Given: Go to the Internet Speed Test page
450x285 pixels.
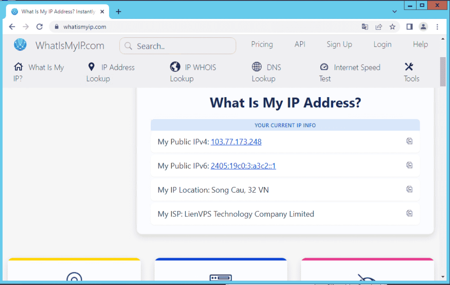Looking at the screenshot, I should pos(350,73).
